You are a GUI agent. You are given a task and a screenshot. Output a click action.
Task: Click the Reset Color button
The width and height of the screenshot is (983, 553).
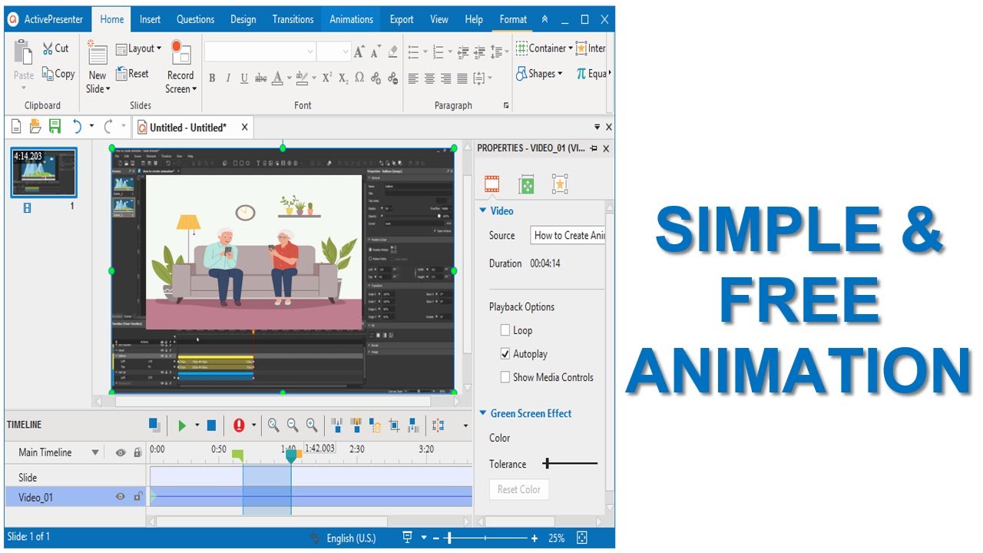coord(519,489)
